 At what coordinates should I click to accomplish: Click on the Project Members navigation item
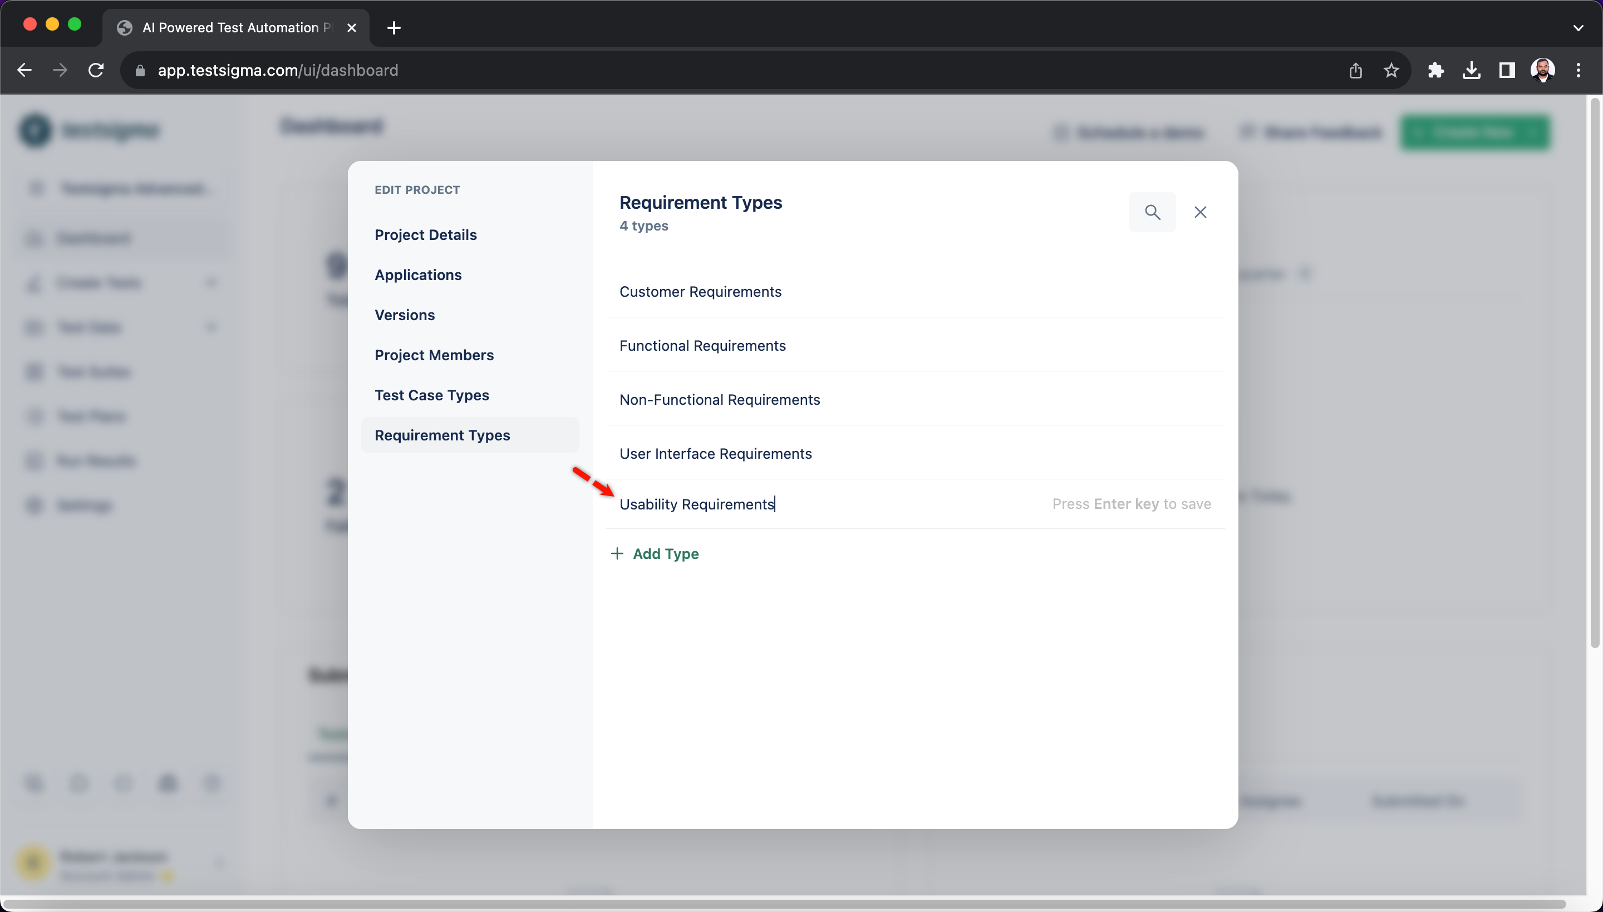coord(434,355)
